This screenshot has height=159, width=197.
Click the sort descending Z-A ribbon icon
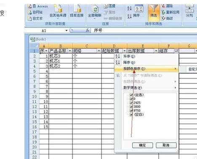(x=130, y=16)
